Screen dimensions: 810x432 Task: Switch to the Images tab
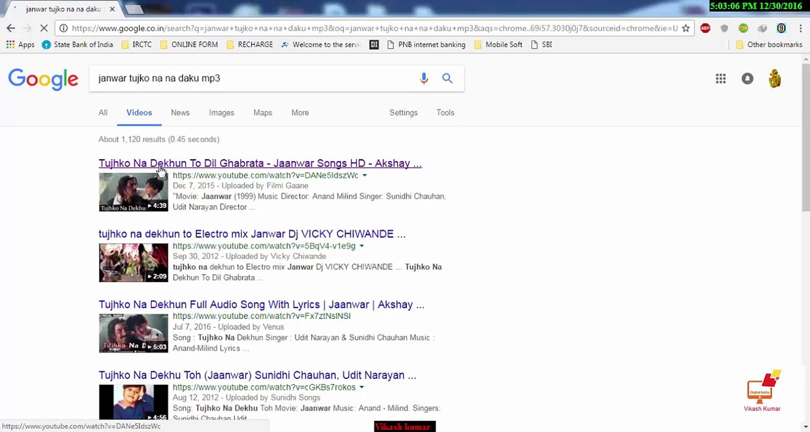click(x=221, y=113)
